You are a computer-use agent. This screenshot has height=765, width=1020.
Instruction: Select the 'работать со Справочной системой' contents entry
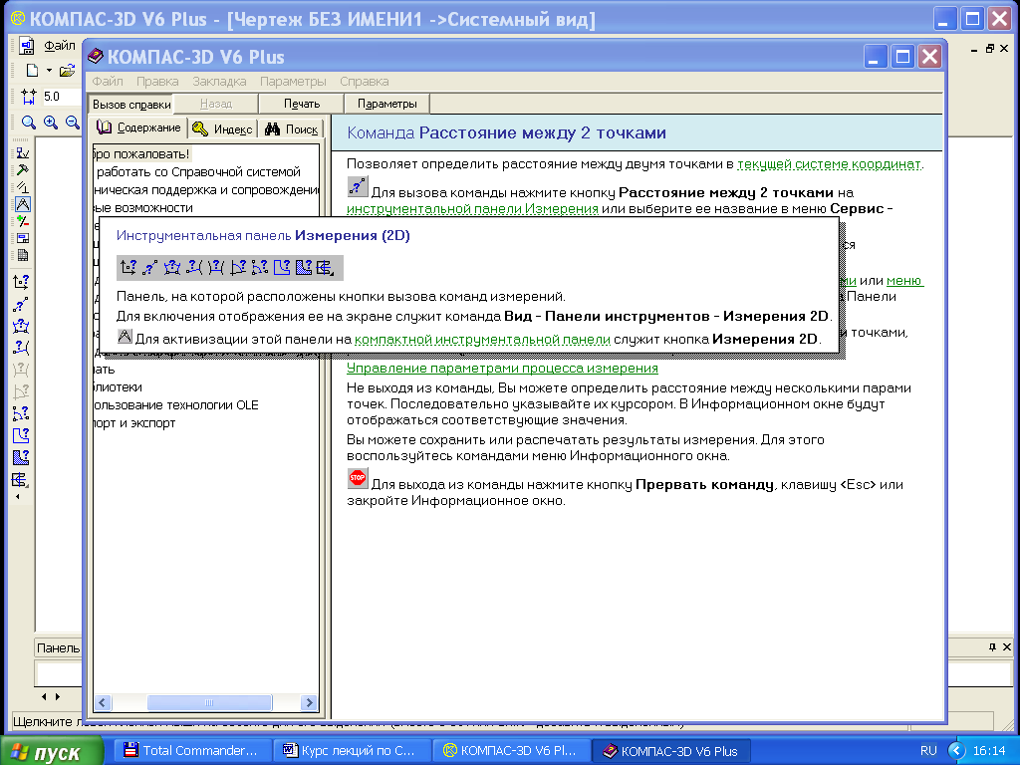coord(198,171)
